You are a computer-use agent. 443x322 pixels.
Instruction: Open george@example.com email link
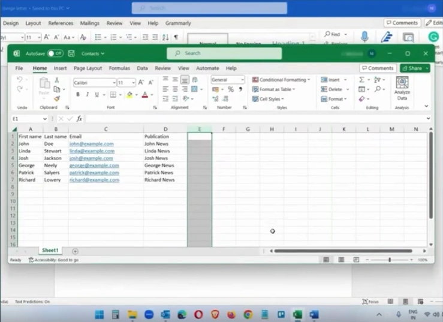(x=94, y=165)
